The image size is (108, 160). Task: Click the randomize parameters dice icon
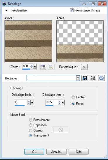point(93,78)
